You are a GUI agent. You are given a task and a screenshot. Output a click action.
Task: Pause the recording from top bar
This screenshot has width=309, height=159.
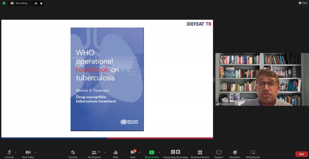click(x=36, y=3)
